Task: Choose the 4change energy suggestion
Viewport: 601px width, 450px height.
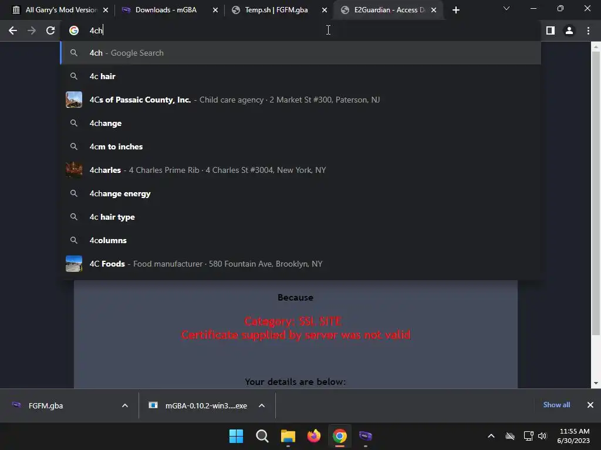Action: (300, 193)
